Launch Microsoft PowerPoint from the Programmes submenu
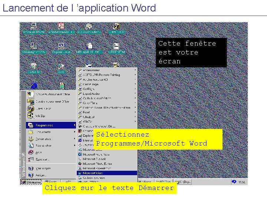The image size is (267, 200). point(107,169)
